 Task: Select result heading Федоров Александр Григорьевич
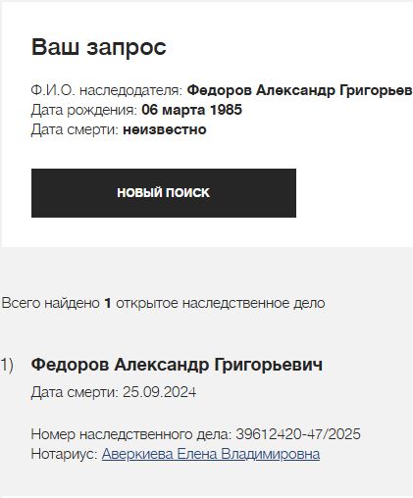pos(177,365)
